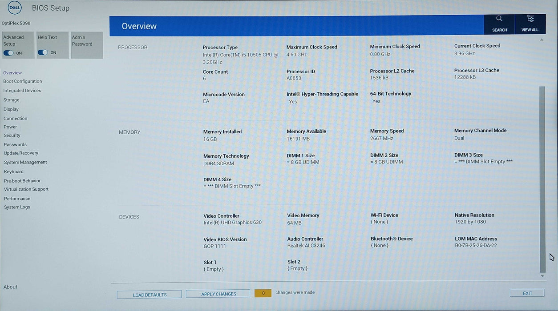Image resolution: width=558 pixels, height=311 pixels.
Task: Click Memory Installed 16 GB value
Action: click(210, 139)
